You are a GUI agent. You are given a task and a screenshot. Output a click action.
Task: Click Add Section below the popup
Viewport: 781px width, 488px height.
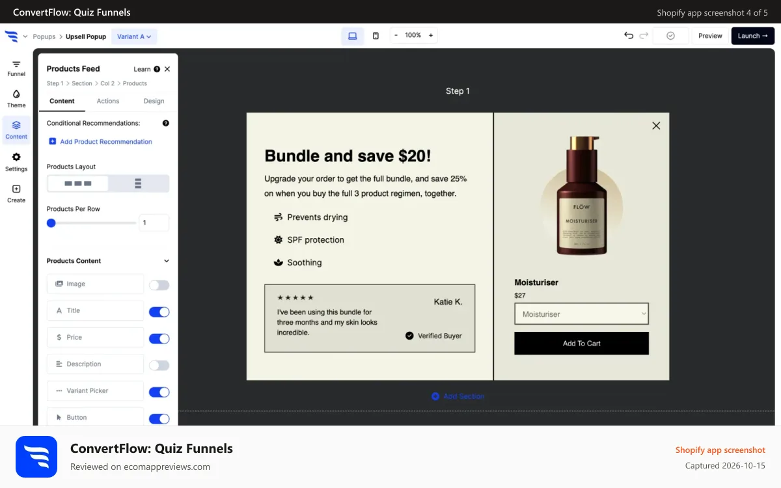(458, 396)
